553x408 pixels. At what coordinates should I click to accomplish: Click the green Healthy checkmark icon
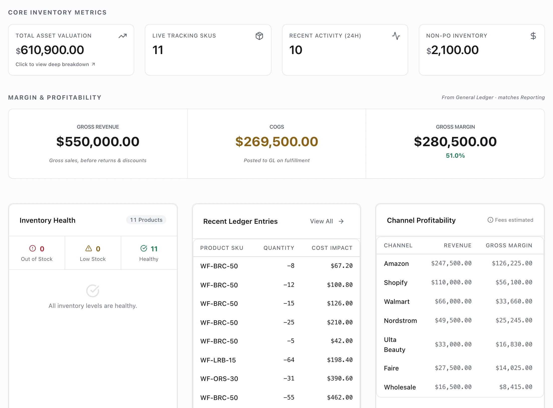pyautogui.click(x=144, y=248)
